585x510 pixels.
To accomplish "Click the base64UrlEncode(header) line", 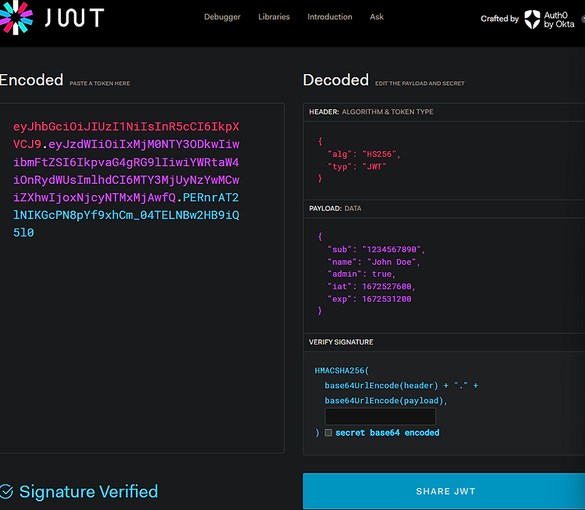I will (402, 385).
